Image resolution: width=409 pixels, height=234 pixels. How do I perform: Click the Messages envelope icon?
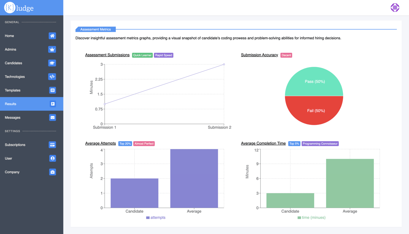[52, 118]
